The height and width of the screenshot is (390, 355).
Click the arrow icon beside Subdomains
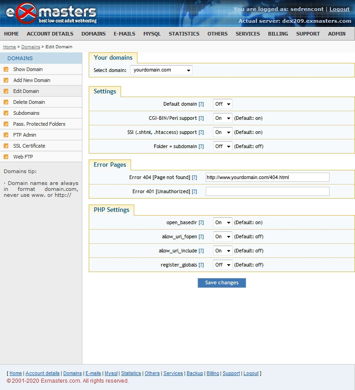pyautogui.click(x=6, y=113)
